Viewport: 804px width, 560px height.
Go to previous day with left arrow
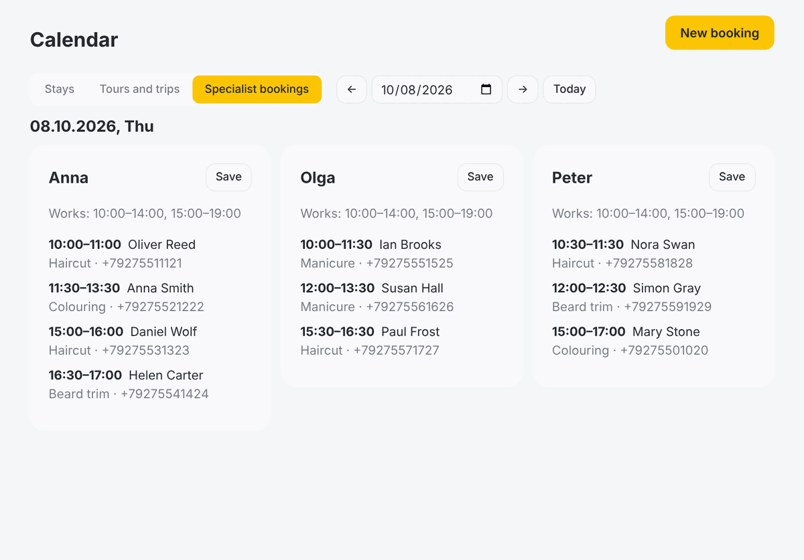(352, 90)
